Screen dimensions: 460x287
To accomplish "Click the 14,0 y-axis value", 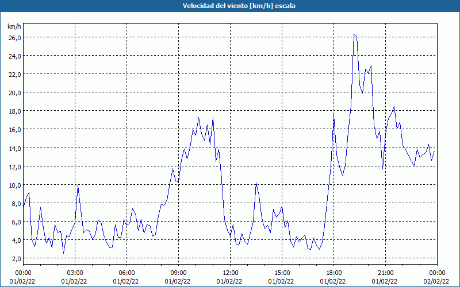I will 14,149.
